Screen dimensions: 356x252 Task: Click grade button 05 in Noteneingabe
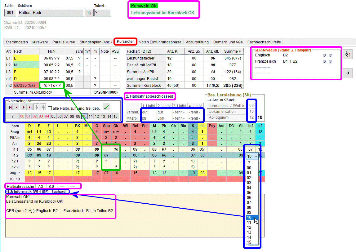click(53, 116)
